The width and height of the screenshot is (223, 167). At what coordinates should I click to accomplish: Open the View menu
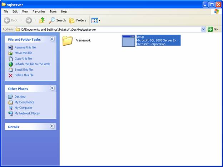point(25,11)
